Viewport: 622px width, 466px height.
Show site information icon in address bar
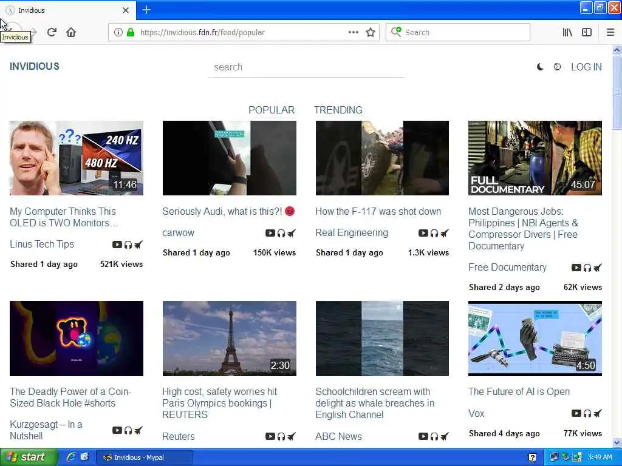[118, 32]
